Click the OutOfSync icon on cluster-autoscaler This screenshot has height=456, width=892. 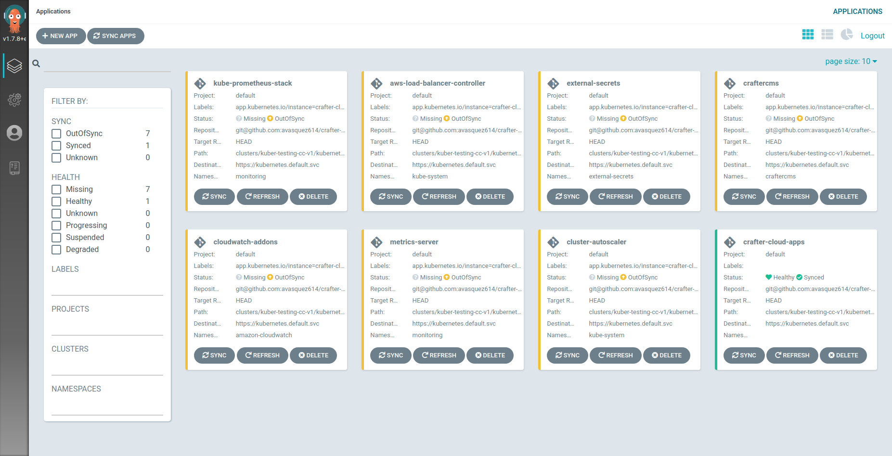[x=623, y=278]
